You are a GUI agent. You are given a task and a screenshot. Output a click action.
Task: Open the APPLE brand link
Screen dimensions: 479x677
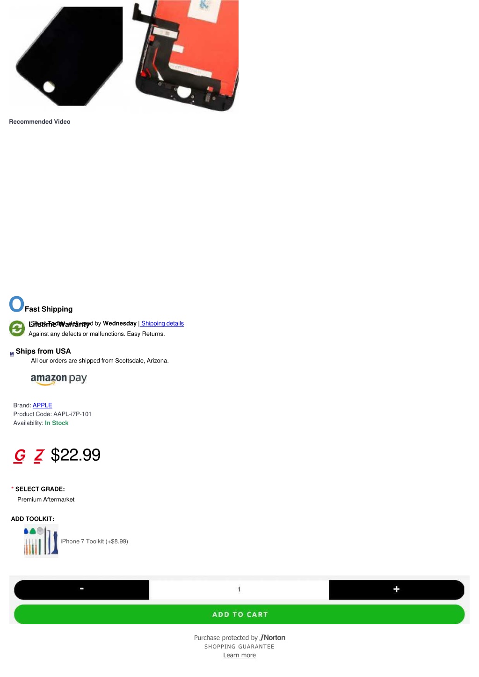click(43, 405)
